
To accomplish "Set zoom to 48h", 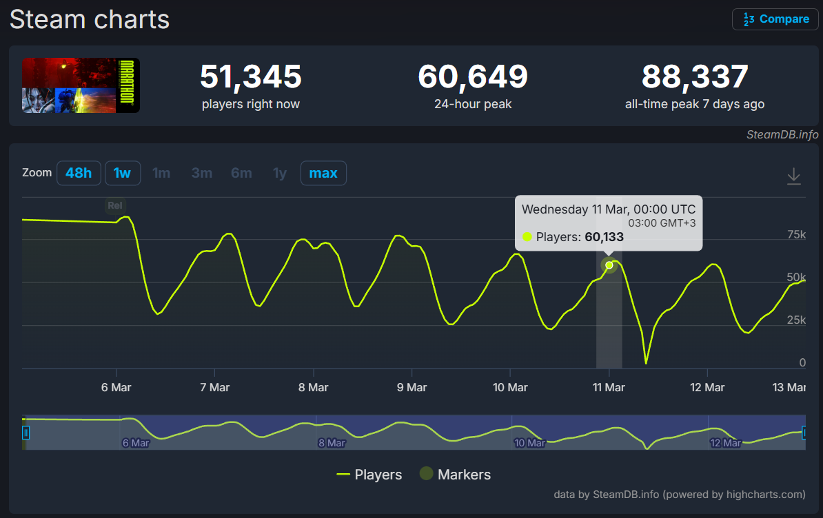I will (x=79, y=173).
